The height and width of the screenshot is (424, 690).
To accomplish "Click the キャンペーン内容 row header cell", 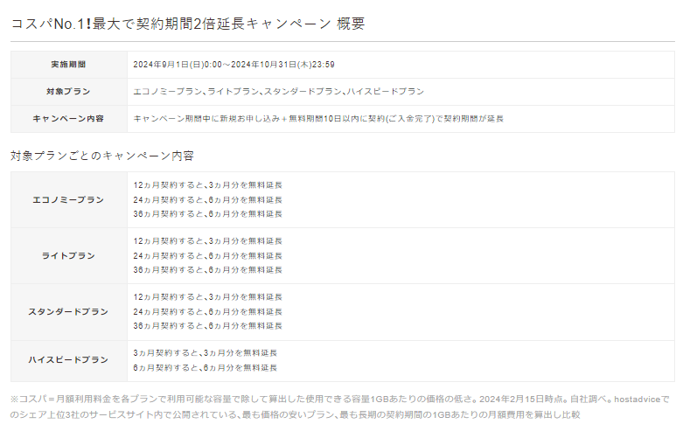I will (69, 119).
